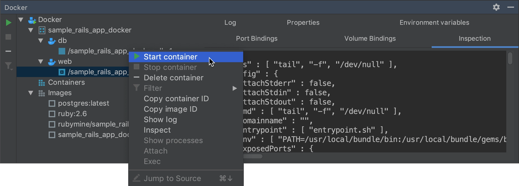Open the Volume Bindings tab
Viewport: 519px width, 186px height.
(x=370, y=39)
